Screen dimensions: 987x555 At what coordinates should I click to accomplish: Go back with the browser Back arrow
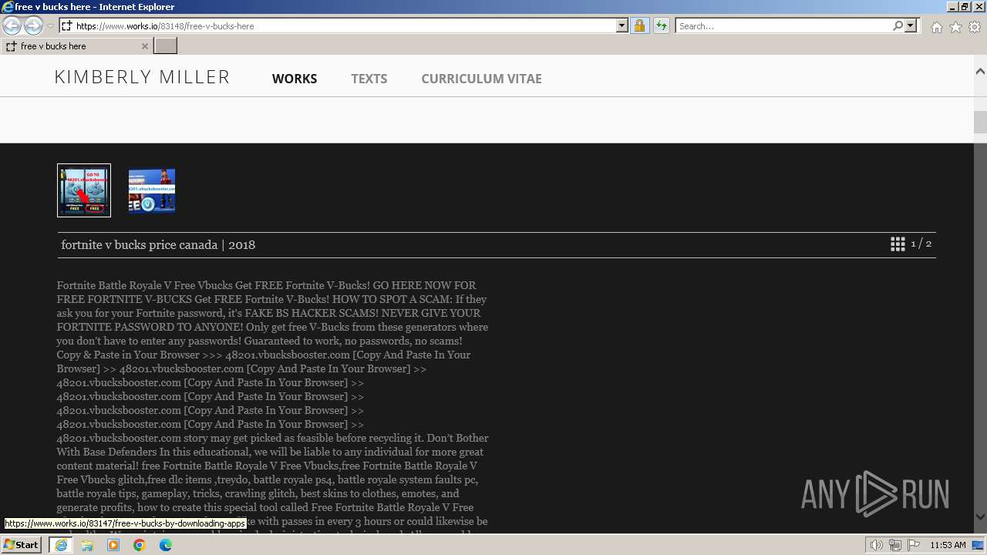tap(12, 25)
